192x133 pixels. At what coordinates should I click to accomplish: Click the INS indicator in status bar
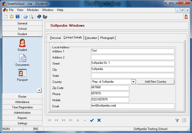36,129
